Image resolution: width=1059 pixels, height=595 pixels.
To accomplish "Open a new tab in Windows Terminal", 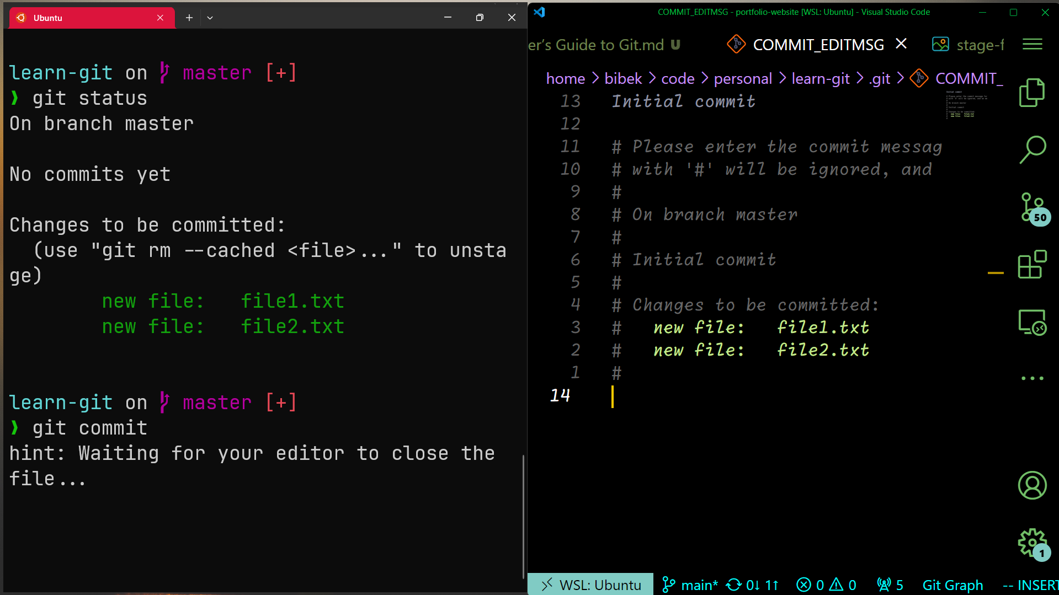I will (x=189, y=17).
